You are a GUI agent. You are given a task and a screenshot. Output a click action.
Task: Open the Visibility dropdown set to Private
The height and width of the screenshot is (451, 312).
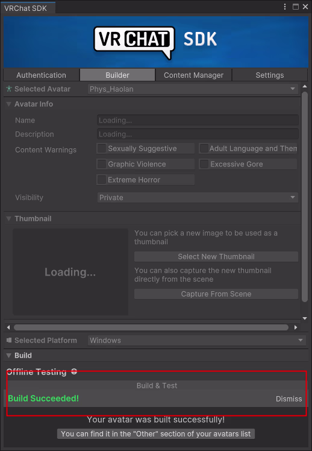pyautogui.click(x=198, y=197)
